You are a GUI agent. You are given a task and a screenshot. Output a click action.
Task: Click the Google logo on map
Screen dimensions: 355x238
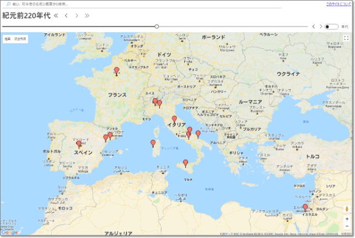9,232
